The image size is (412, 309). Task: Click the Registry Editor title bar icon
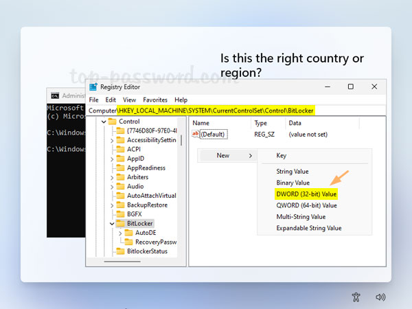click(93, 87)
